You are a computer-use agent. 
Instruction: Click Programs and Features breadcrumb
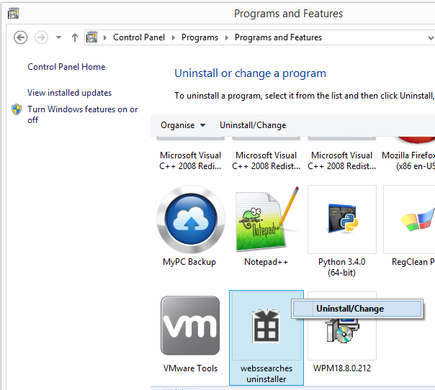[x=278, y=37]
